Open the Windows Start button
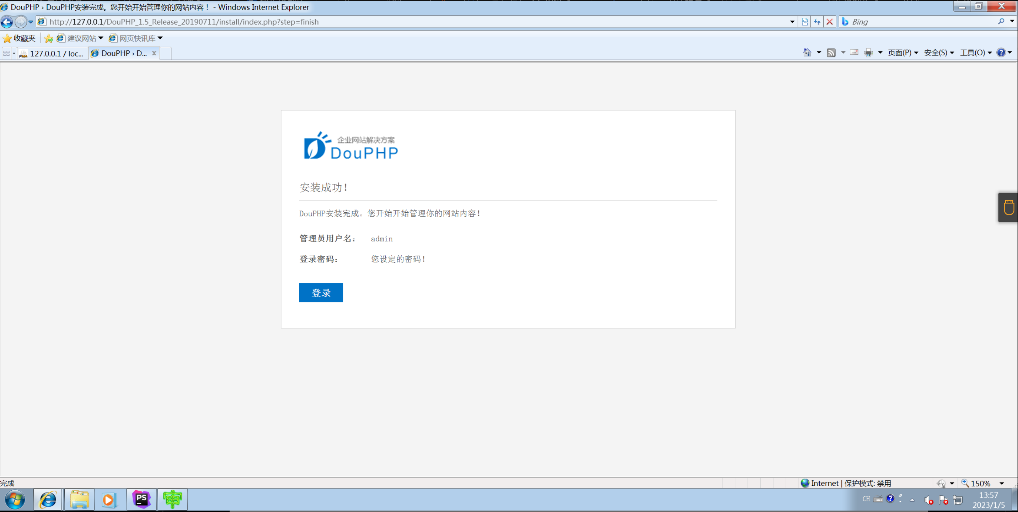The image size is (1018, 512). tap(15, 500)
